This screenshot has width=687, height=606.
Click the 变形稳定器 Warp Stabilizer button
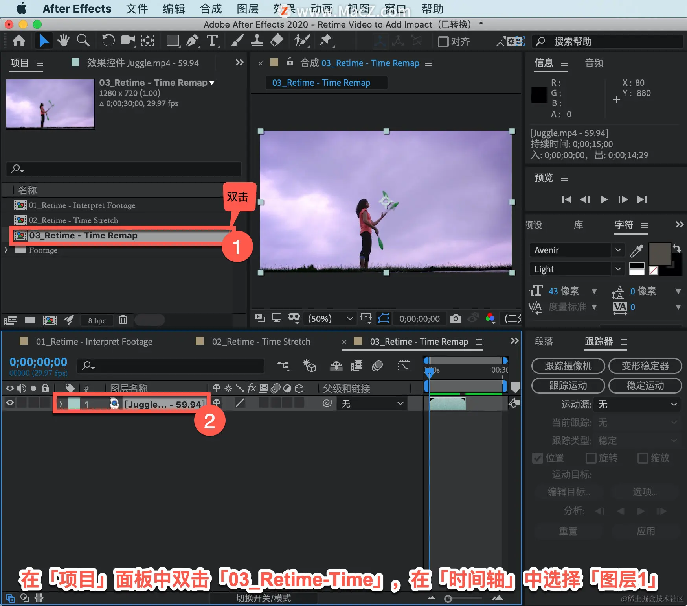coord(645,366)
